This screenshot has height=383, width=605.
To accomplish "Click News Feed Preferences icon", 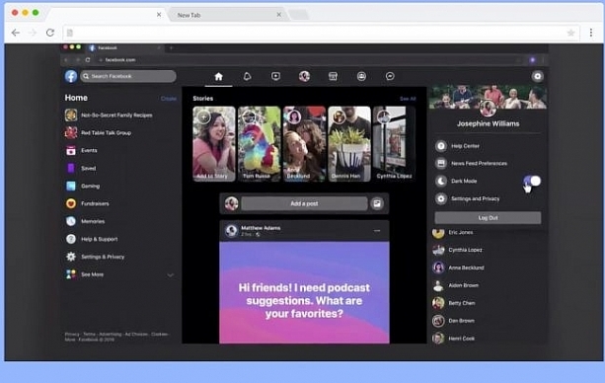I will (x=441, y=163).
